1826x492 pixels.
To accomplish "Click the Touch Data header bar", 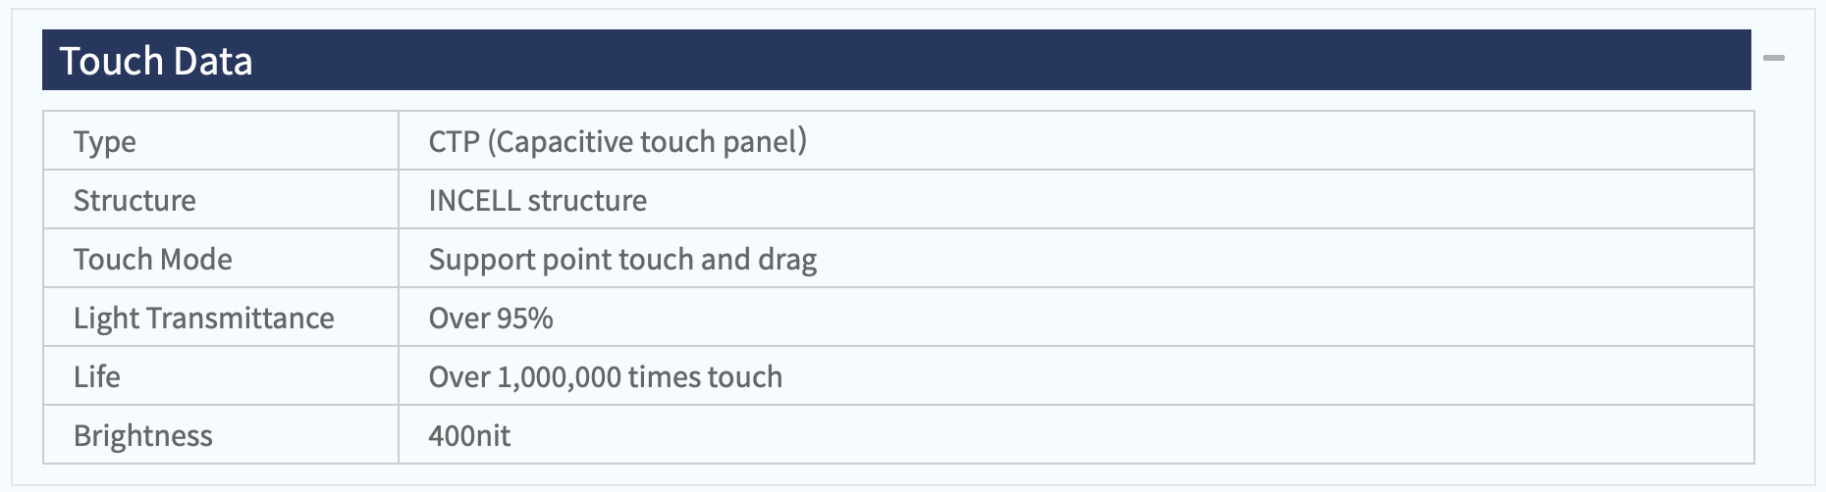I will tap(896, 60).
